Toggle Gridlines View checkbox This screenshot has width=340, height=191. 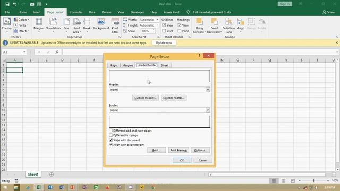click(164, 25)
